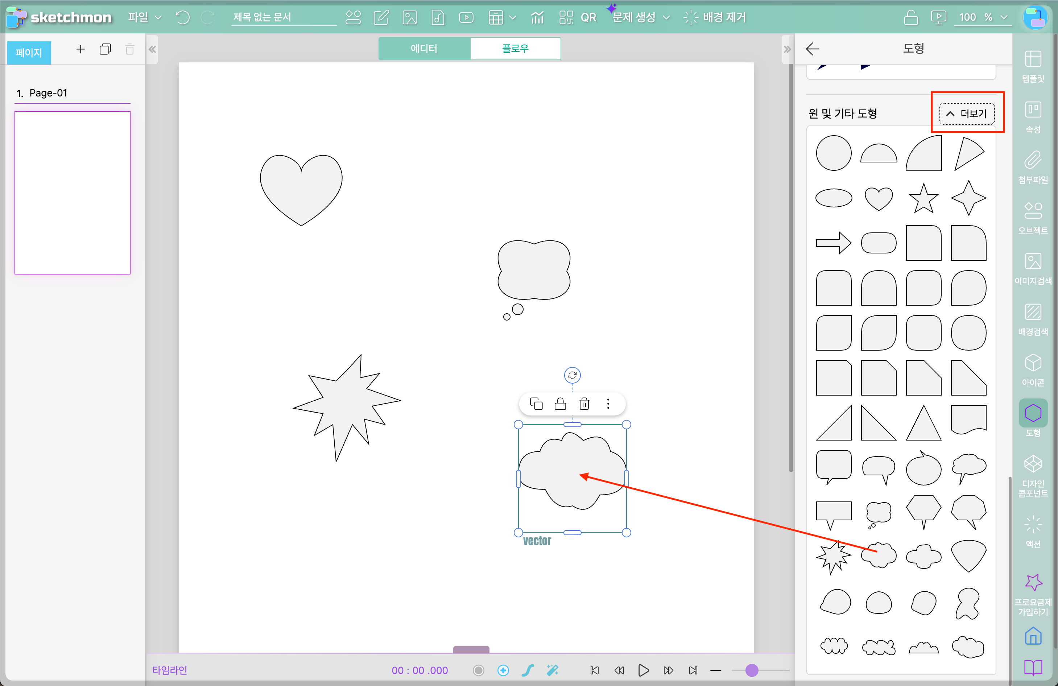Viewport: 1058px width, 686px height.
Task: Select the Page-01 thumbnail
Action: 73,193
